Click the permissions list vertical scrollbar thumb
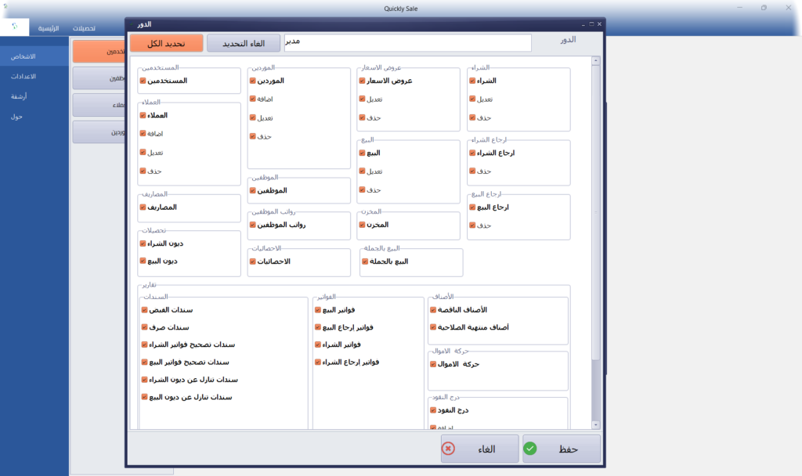The height and width of the screenshot is (476, 802). pos(595,212)
